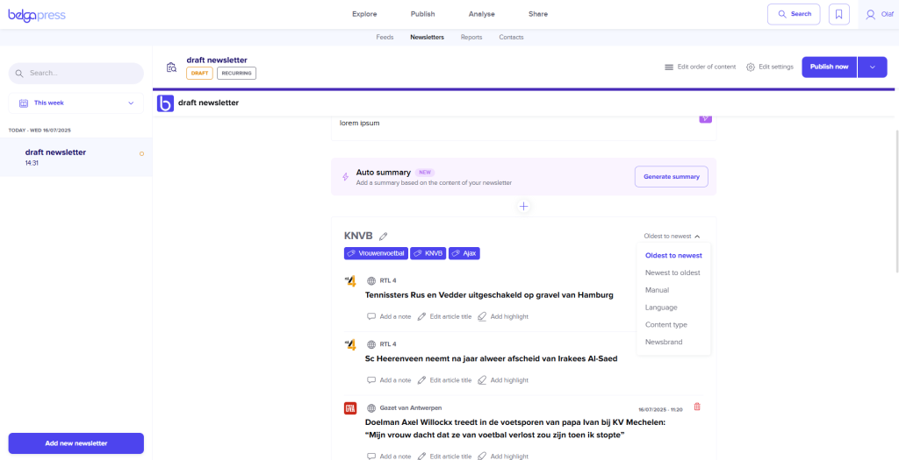899x460 pixels.
Task: Click the bookmark icon in top bar
Action: 838,14
